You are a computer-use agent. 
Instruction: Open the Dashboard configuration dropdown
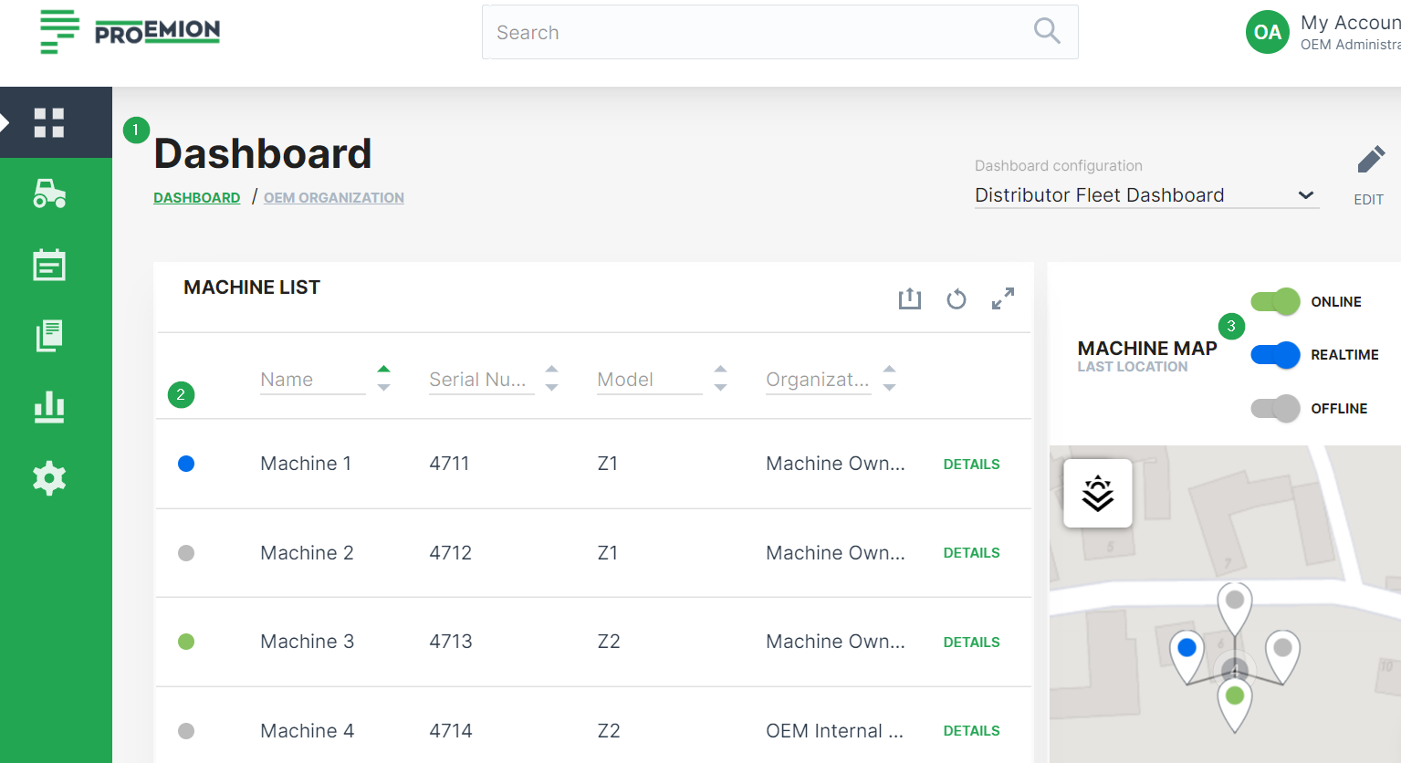tap(1146, 195)
